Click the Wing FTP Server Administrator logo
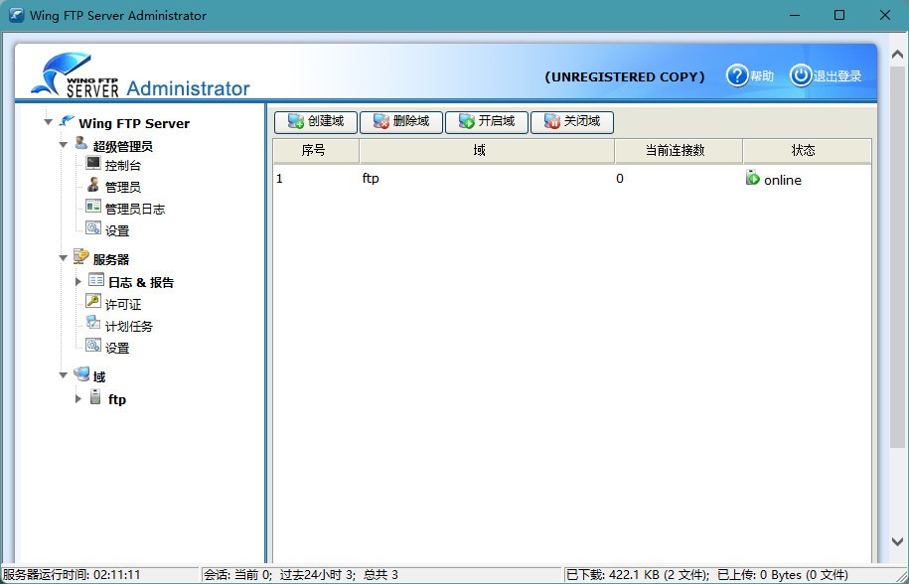 141,75
